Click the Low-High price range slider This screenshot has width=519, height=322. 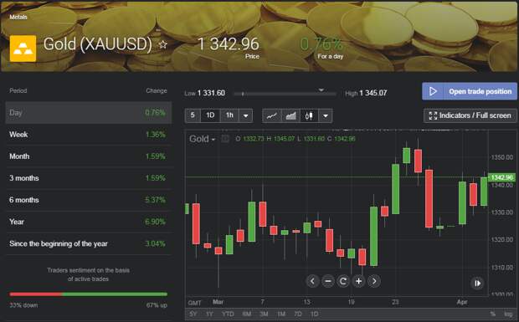(x=285, y=94)
